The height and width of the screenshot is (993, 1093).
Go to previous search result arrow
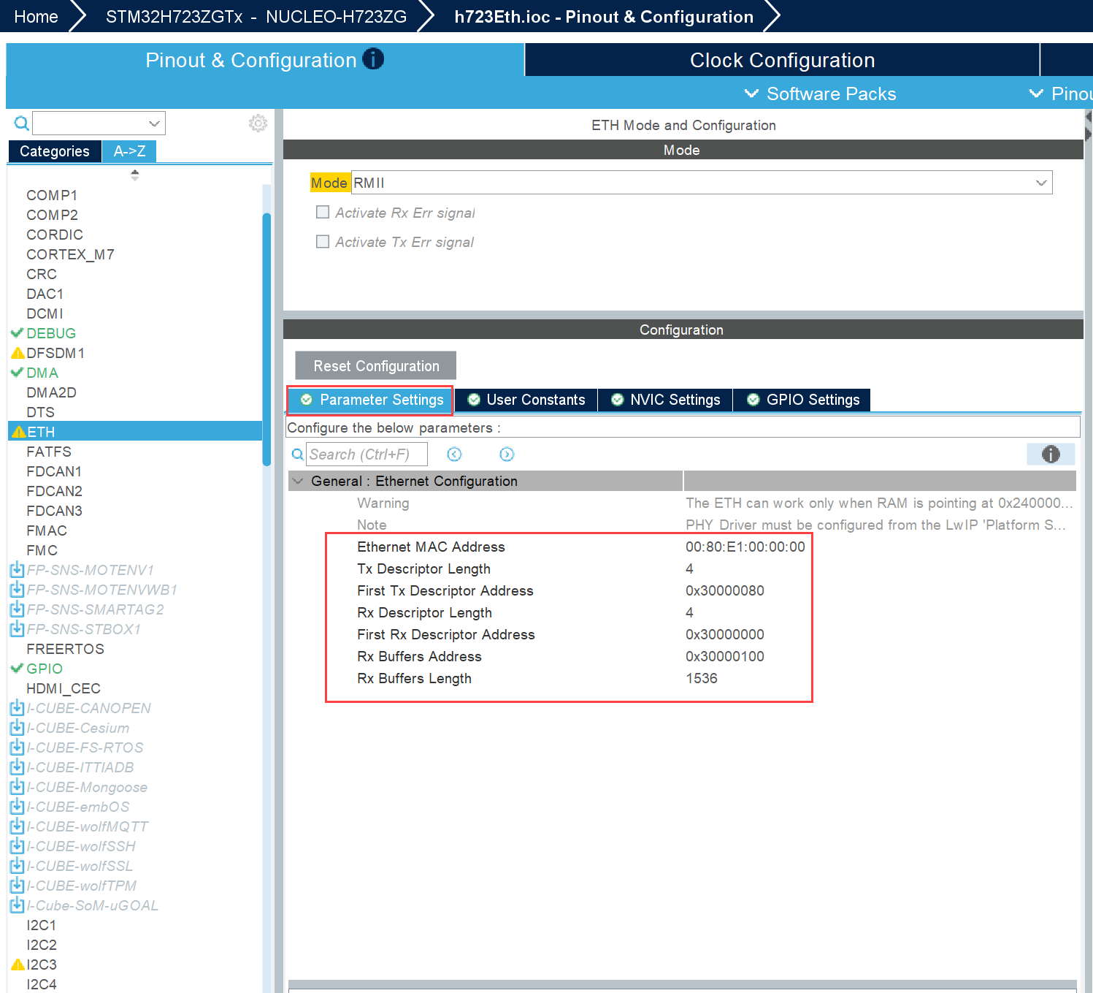454,454
